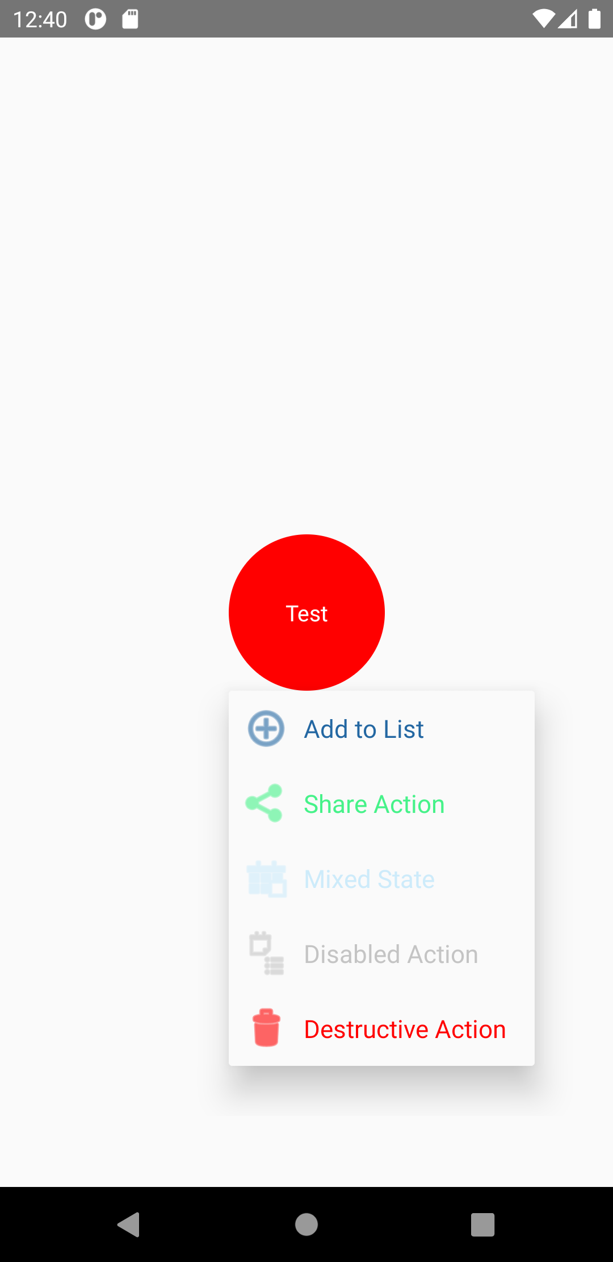Tap the SD card icon in status bar
This screenshot has width=613, height=1262.
coord(129,19)
